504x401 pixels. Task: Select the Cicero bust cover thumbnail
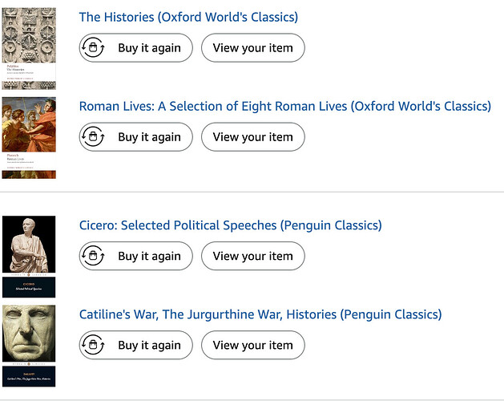(x=29, y=256)
